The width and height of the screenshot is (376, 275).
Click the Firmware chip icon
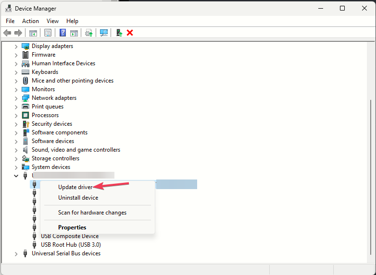pos(25,55)
